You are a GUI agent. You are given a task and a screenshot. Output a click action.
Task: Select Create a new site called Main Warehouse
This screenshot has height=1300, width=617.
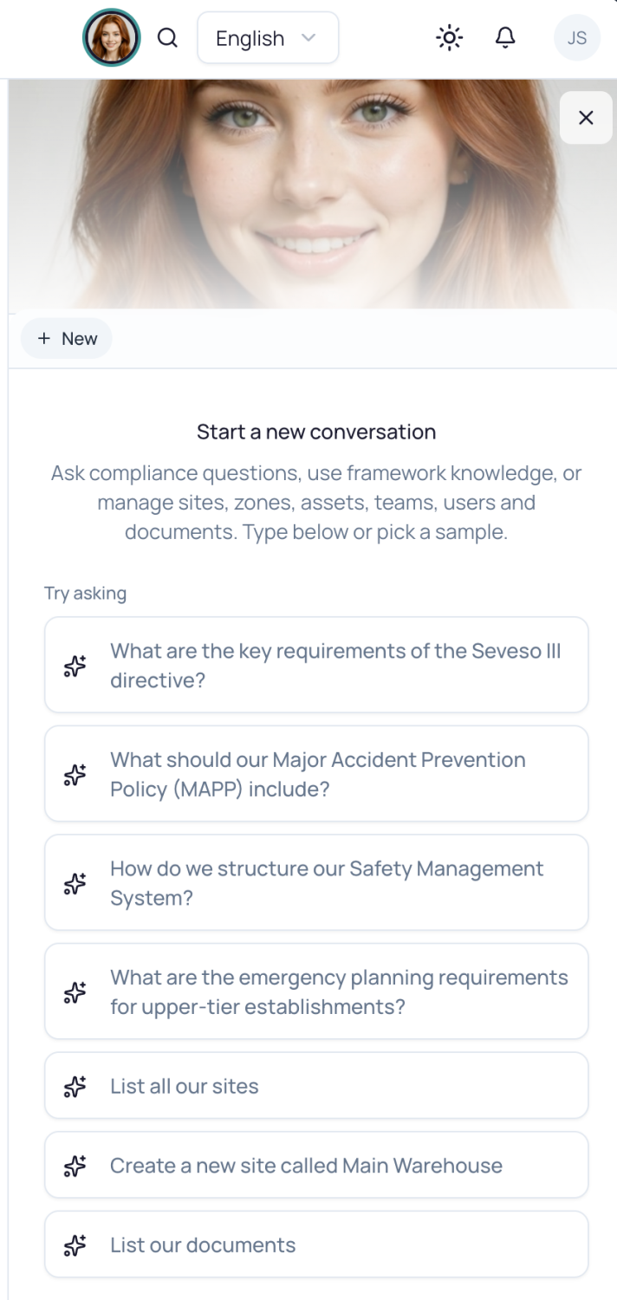tap(316, 1166)
